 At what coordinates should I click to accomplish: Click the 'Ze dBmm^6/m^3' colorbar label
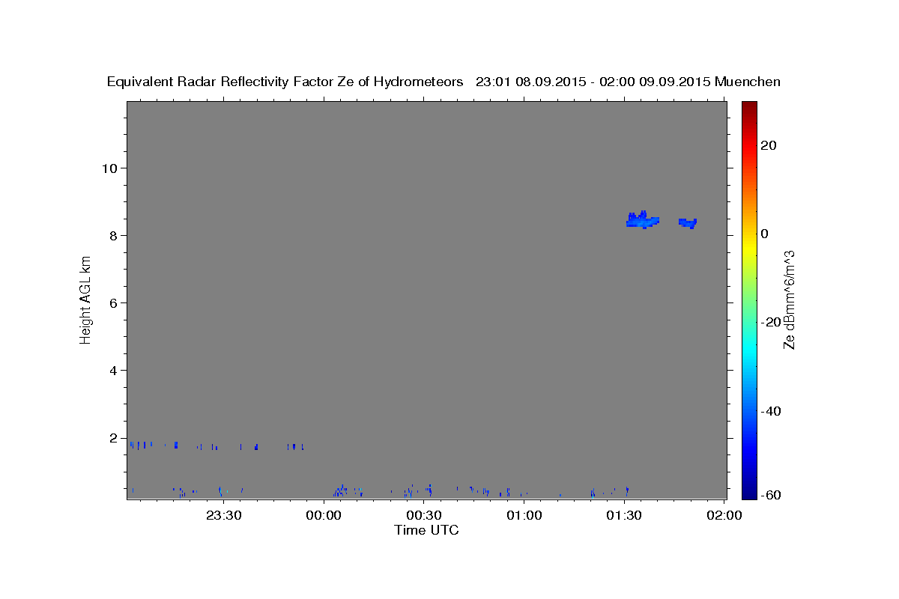point(789,300)
